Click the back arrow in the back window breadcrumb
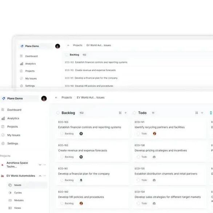This screenshot has width=213, height=213. 68,45
